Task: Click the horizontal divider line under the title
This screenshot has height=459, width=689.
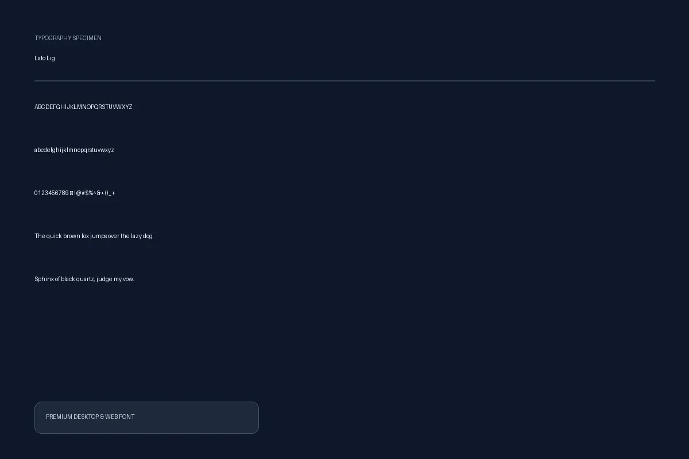Action: 344,81
